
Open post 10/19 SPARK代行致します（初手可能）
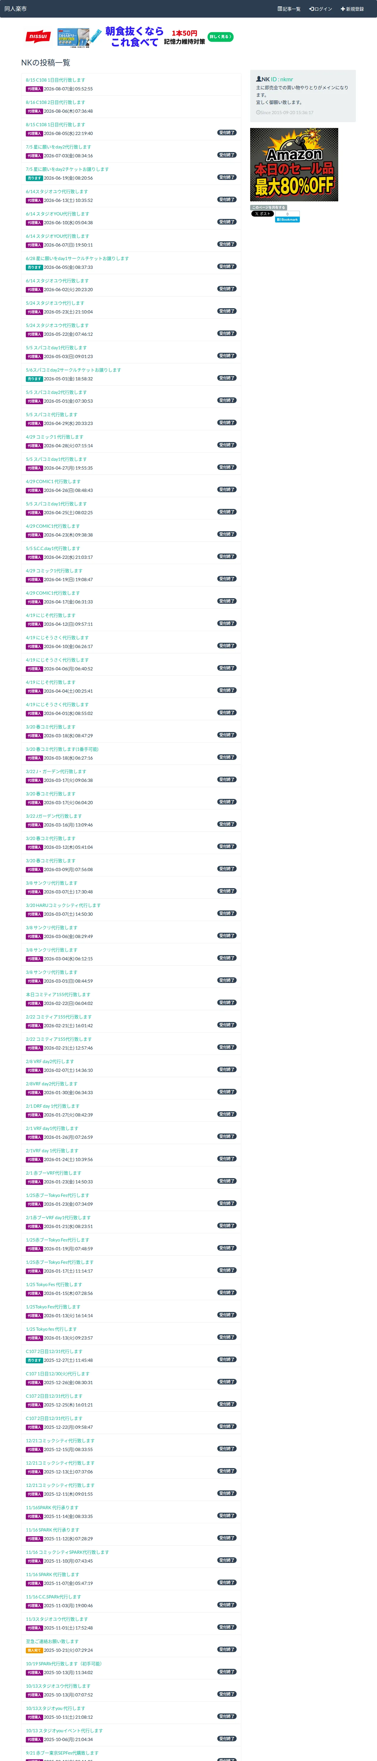(64, 1664)
